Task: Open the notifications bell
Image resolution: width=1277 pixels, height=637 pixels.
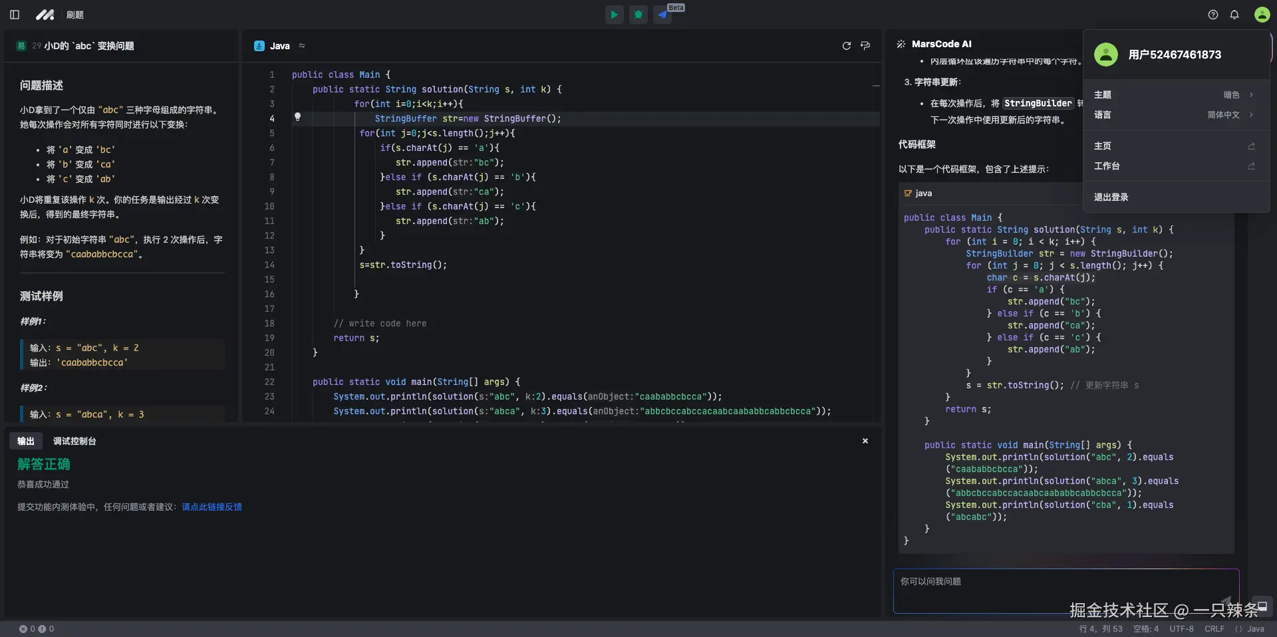Action: [1234, 15]
